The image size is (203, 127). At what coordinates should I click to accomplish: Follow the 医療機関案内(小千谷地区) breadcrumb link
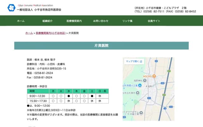(x=50, y=33)
